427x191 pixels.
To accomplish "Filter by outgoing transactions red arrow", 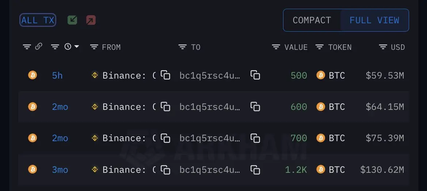I will [91, 20].
